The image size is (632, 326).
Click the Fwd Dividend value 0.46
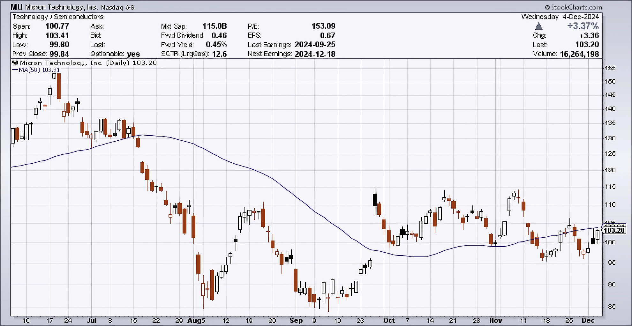219,35
